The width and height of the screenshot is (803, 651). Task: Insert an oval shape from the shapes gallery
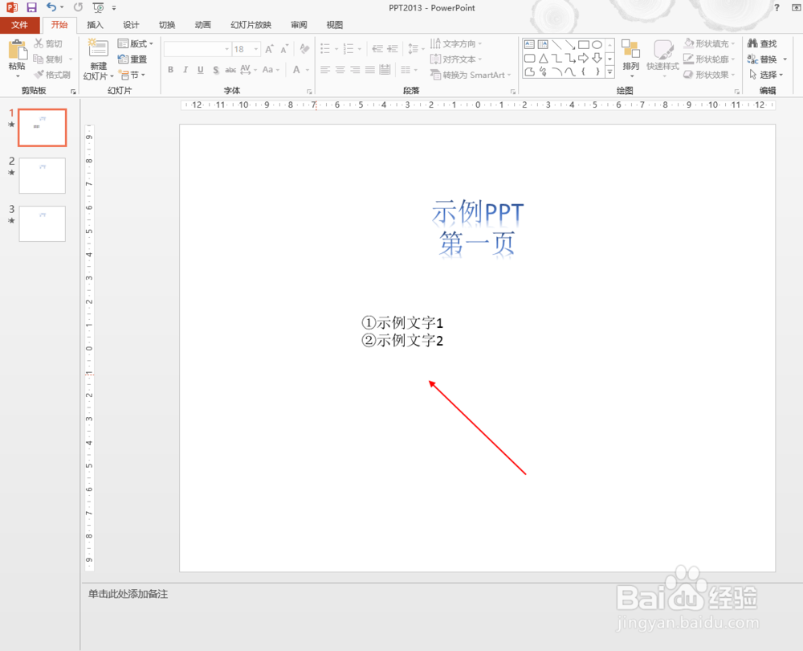598,43
